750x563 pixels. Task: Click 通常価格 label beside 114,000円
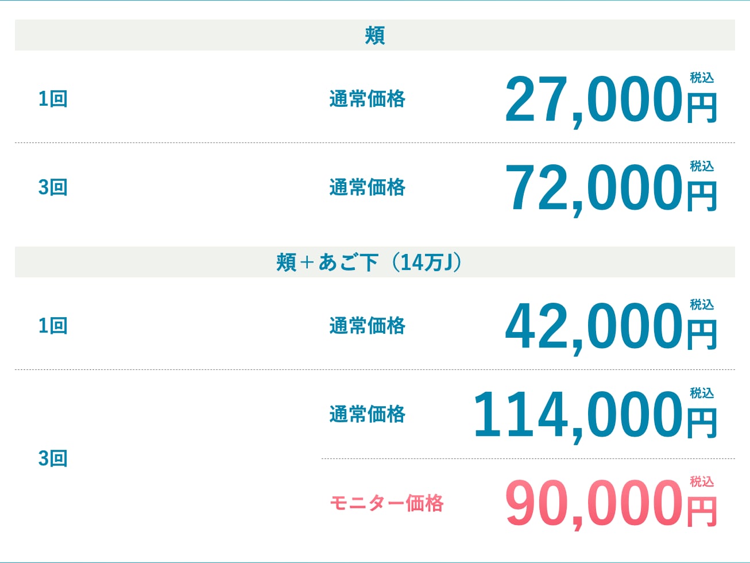pos(368,414)
